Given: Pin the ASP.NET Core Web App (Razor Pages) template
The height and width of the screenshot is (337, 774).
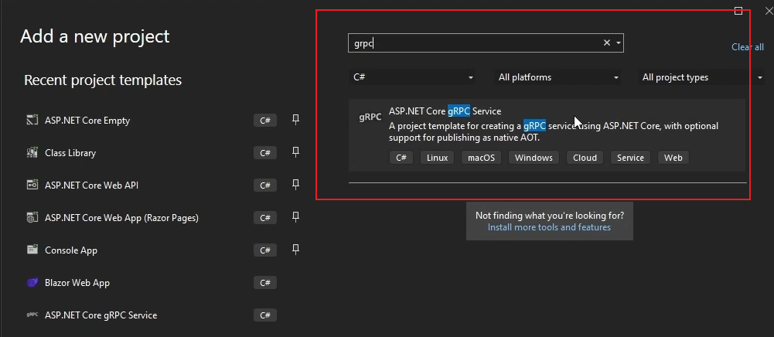Looking at the screenshot, I should coord(295,217).
